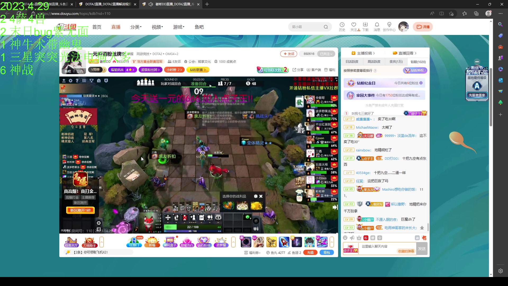
Task: Switch to the 周活跃度 tab
Action: click(374, 62)
